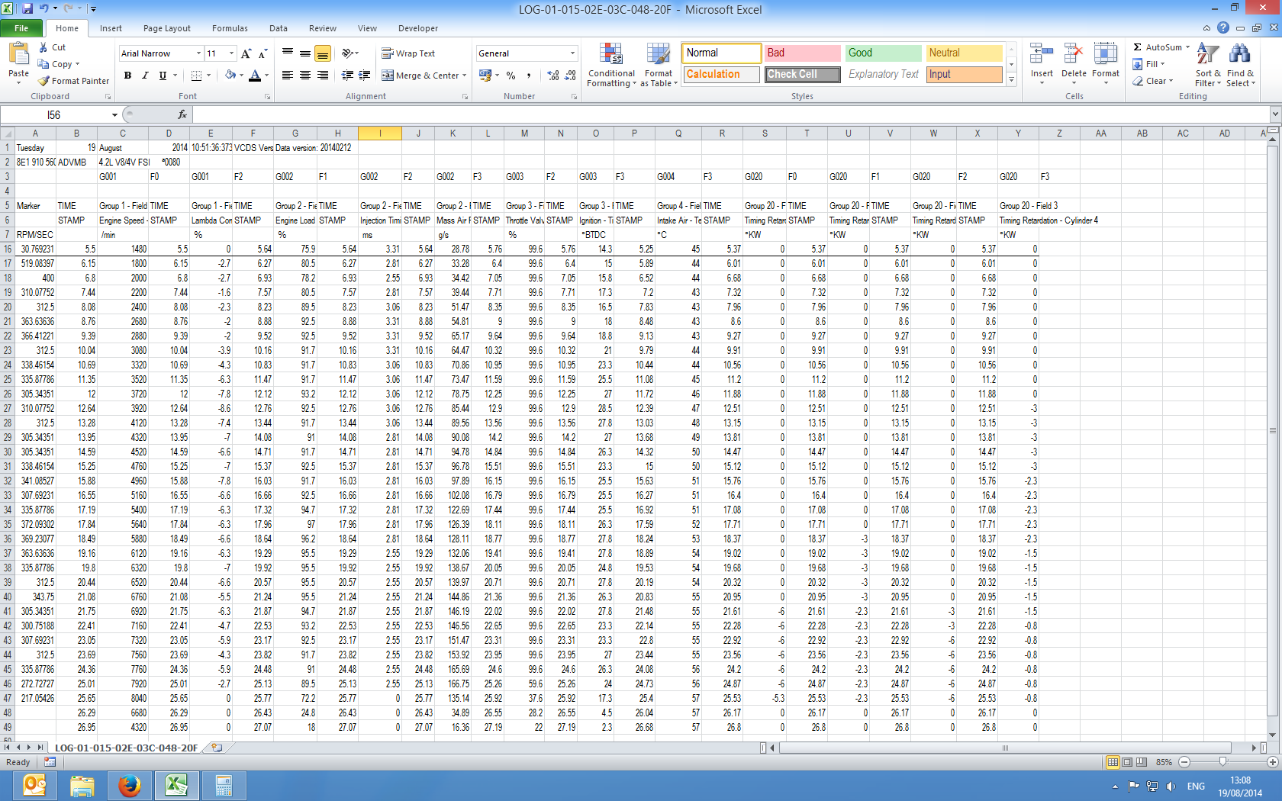The image size is (1282, 801).
Task: Apply the Check Cell style
Action: 802,74
